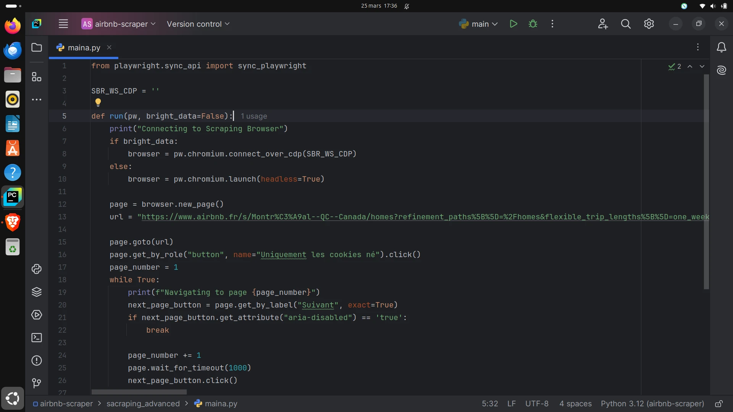
Task: Click the UTF-8 encoding indicator
Action: 537,404
